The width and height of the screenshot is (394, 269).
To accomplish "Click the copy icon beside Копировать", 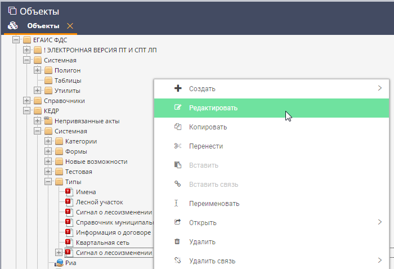I will tap(178, 127).
